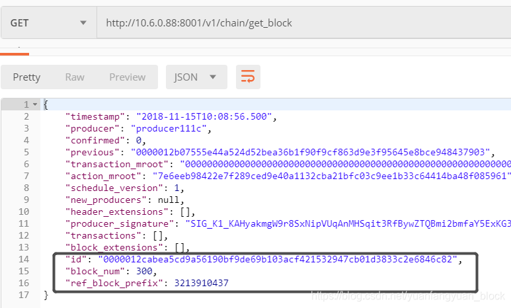511x308 pixels.
Task: Toggle line wrap icon in response toolbar
Action: 248,77
